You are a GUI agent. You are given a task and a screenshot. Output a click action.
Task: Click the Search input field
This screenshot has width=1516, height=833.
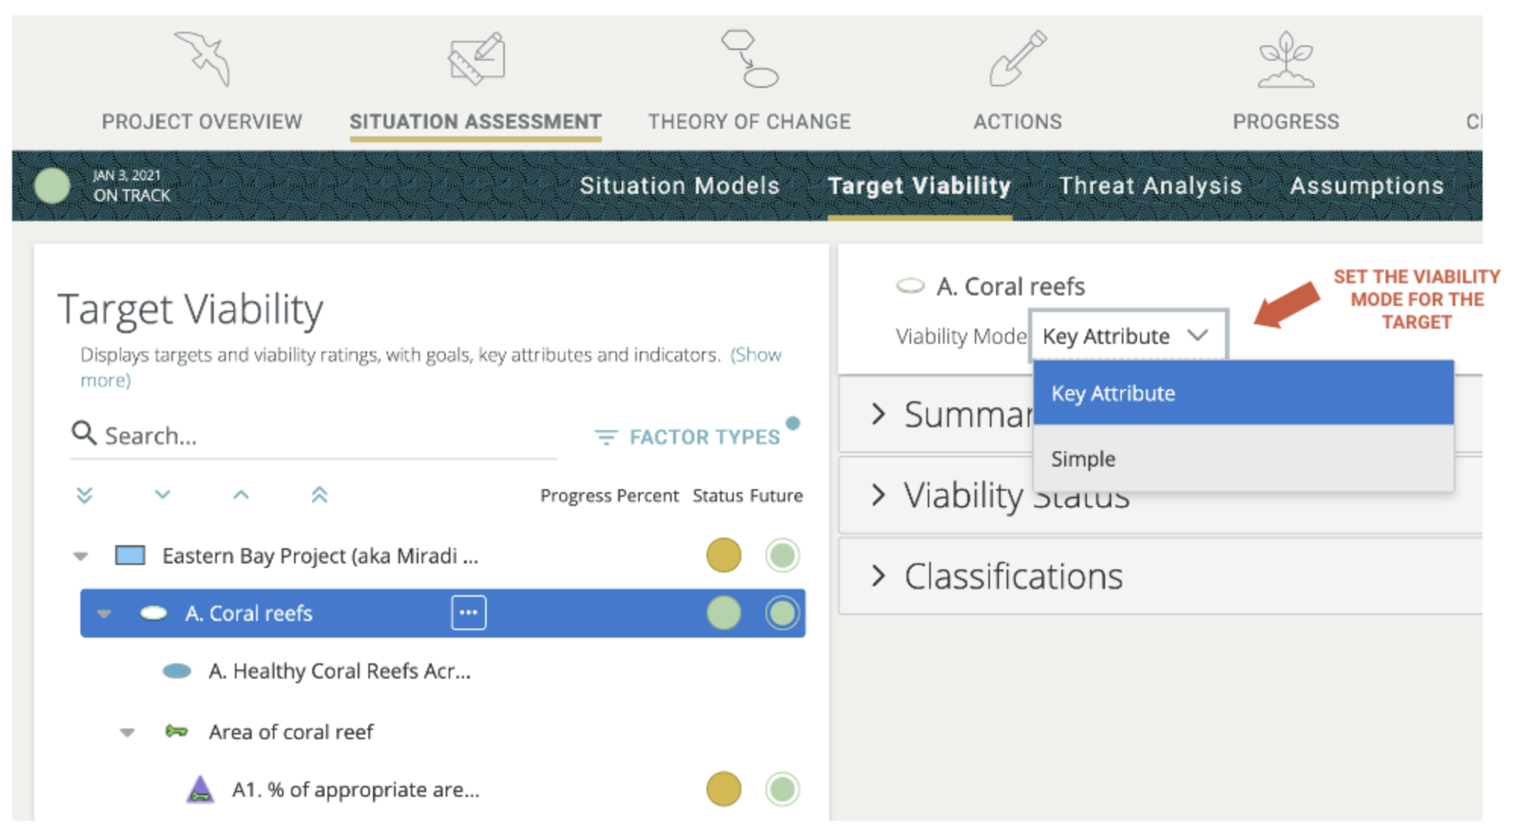pos(326,436)
